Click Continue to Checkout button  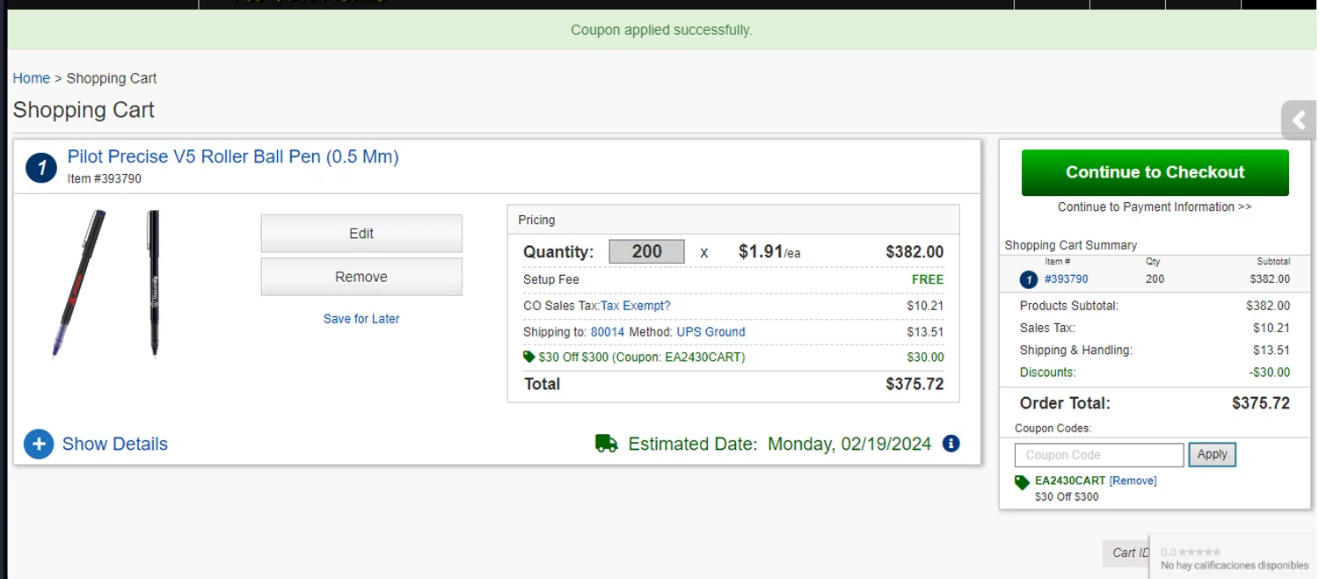pos(1155,172)
